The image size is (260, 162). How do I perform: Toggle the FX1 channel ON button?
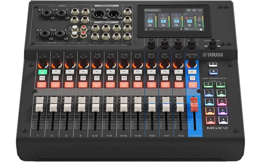click(165, 85)
